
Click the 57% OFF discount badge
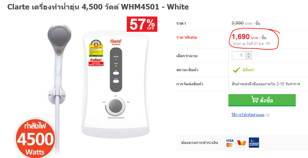(x=142, y=24)
